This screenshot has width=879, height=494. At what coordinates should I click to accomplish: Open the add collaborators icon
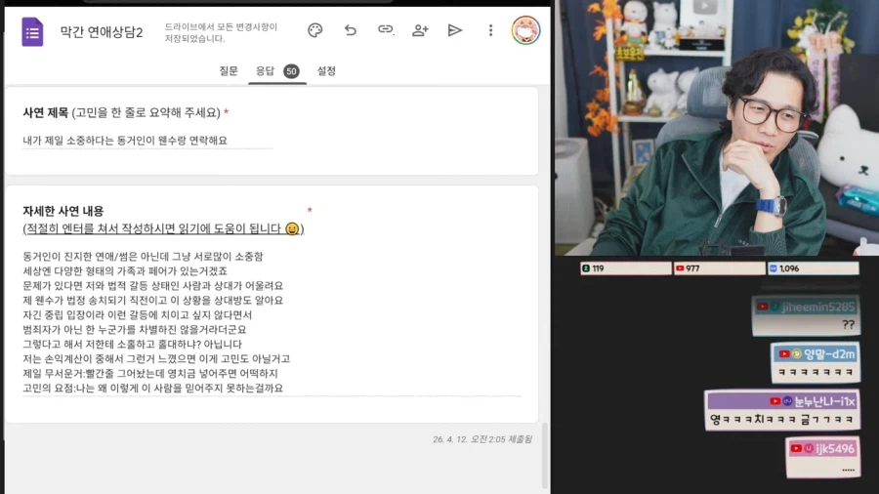pyautogui.click(x=420, y=30)
